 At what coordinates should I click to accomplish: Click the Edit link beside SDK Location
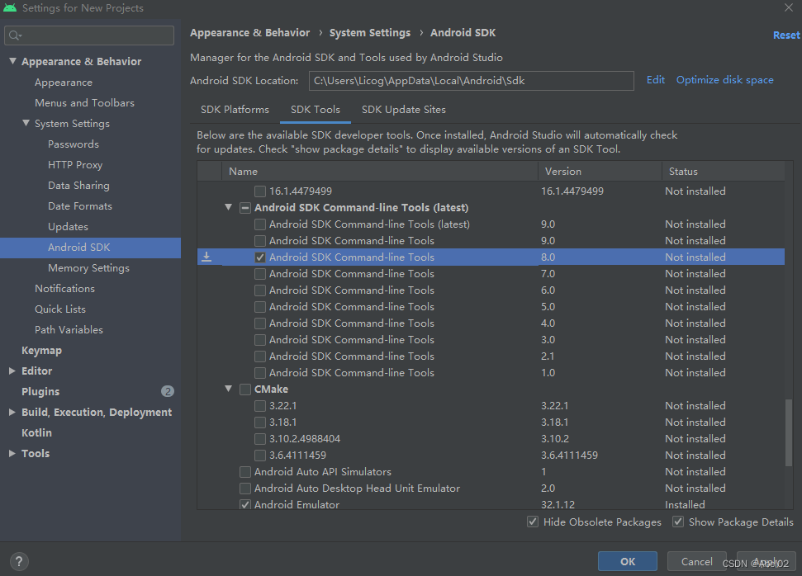coord(655,79)
